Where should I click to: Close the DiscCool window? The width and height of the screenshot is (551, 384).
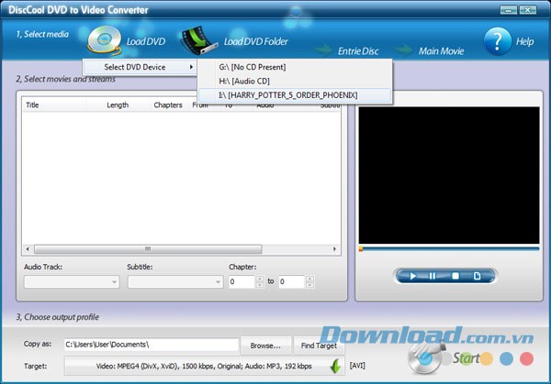(x=528, y=10)
